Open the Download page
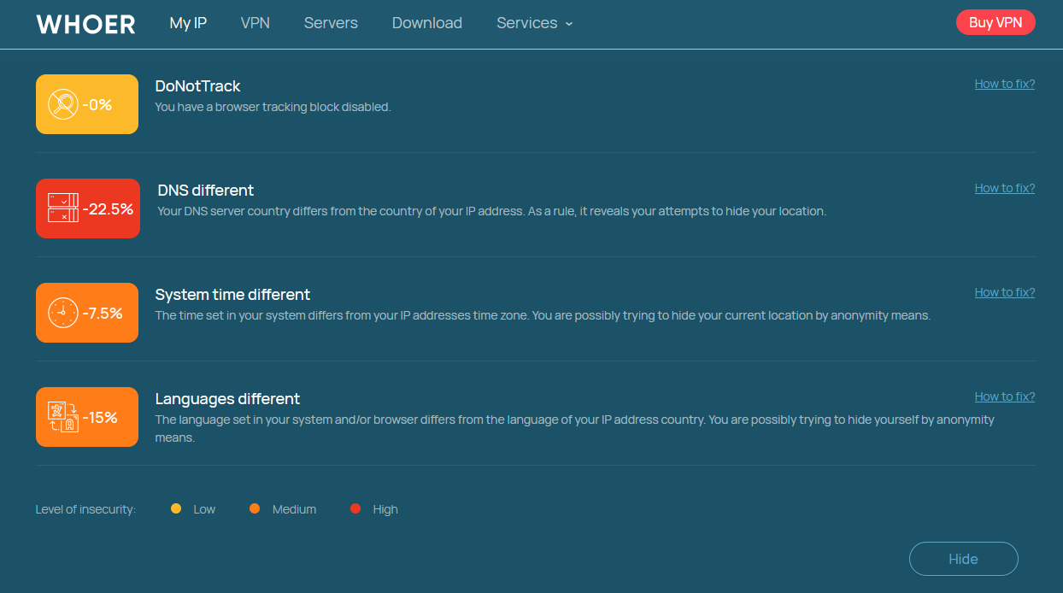 (x=427, y=23)
